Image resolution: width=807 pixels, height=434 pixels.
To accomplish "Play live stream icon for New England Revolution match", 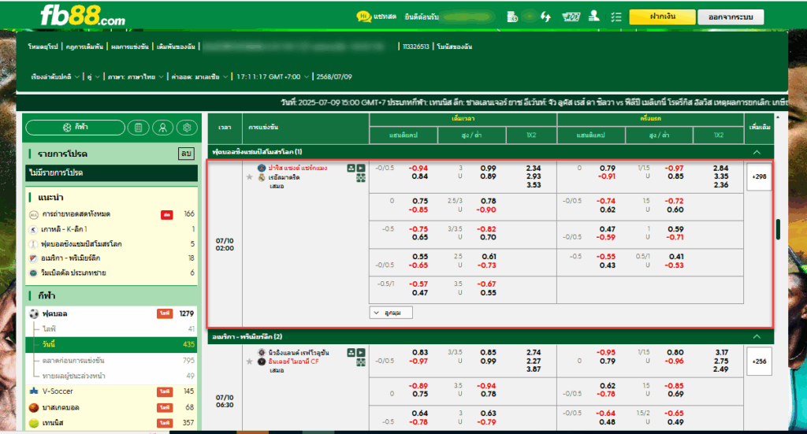I will (361, 353).
